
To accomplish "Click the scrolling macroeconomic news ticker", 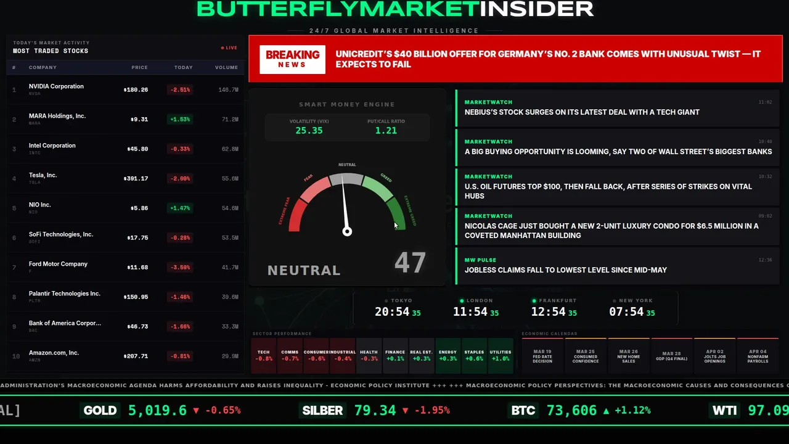I will (x=394, y=385).
